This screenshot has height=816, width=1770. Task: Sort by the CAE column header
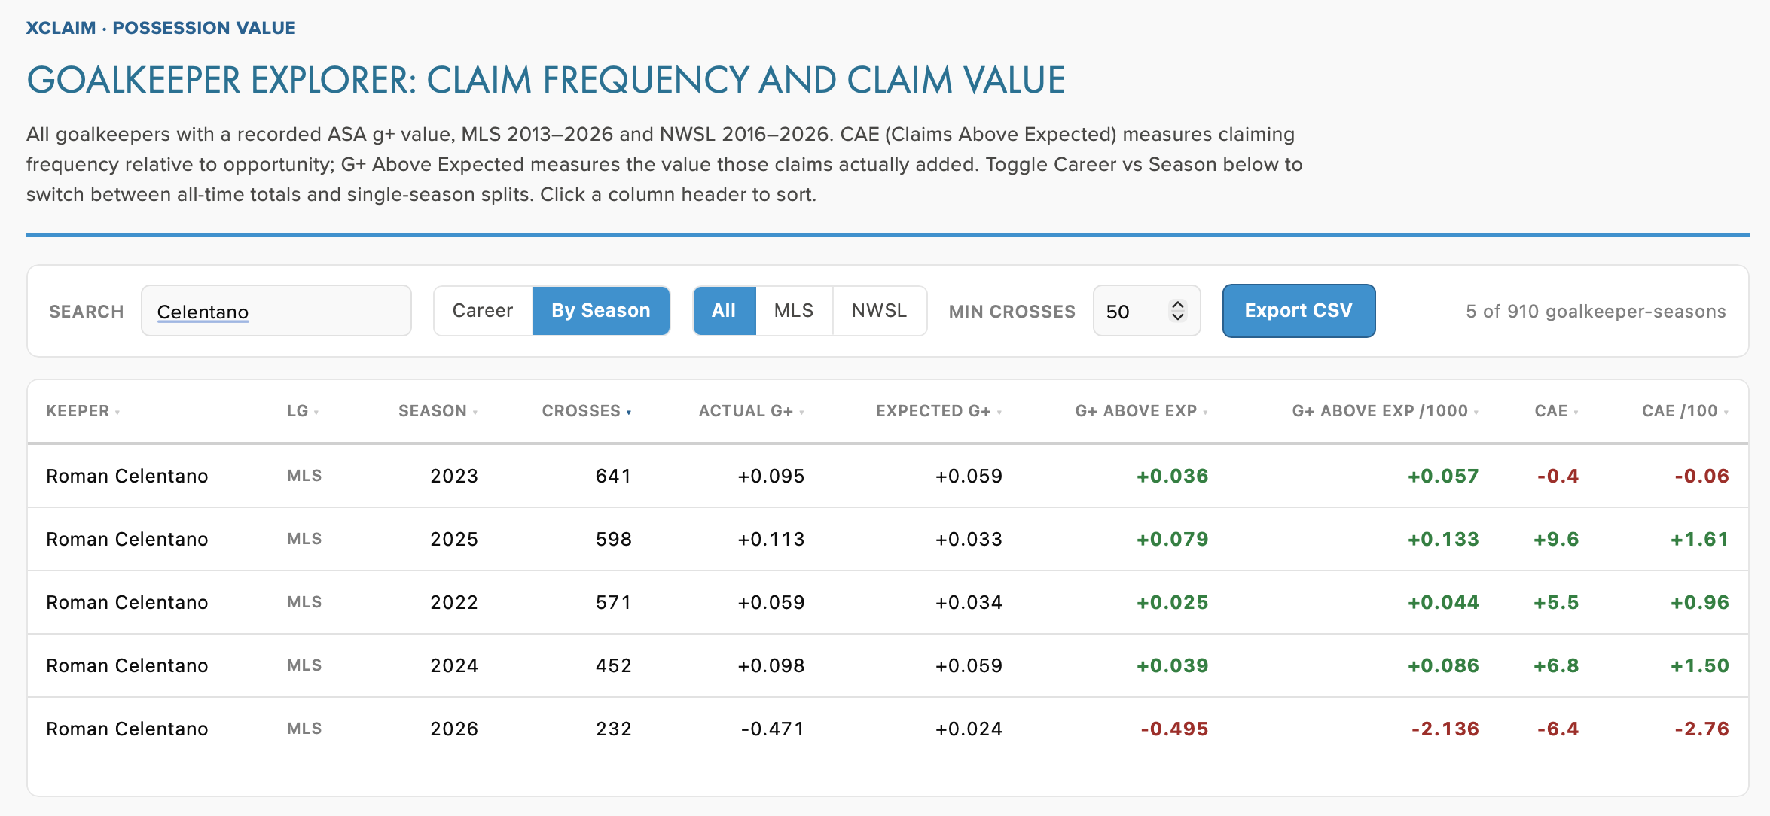(1556, 411)
